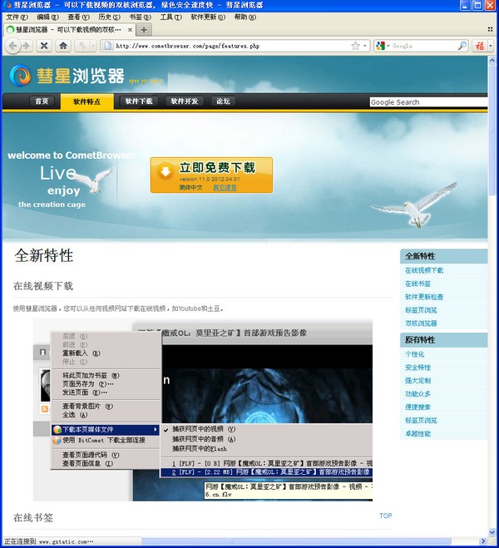Stop page loading with the X button
The width and height of the screenshot is (499, 548).
click(x=44, y=46)
